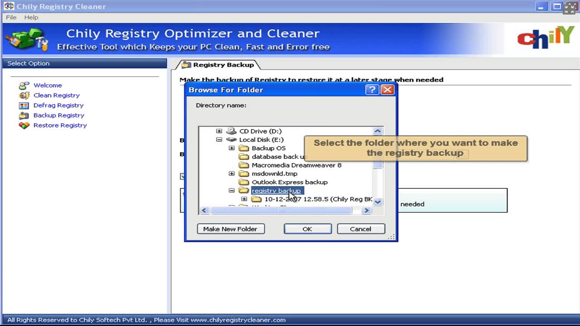Click the Restore Registry icon
This screenshot has width=580, height=326.
tap(24, 125)
